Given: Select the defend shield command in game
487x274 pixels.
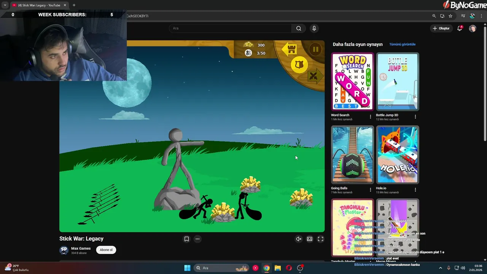Looking at the screenshot, I should 299,65.
